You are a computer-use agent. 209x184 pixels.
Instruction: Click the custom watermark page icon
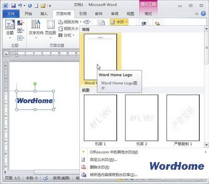[83, 160]
